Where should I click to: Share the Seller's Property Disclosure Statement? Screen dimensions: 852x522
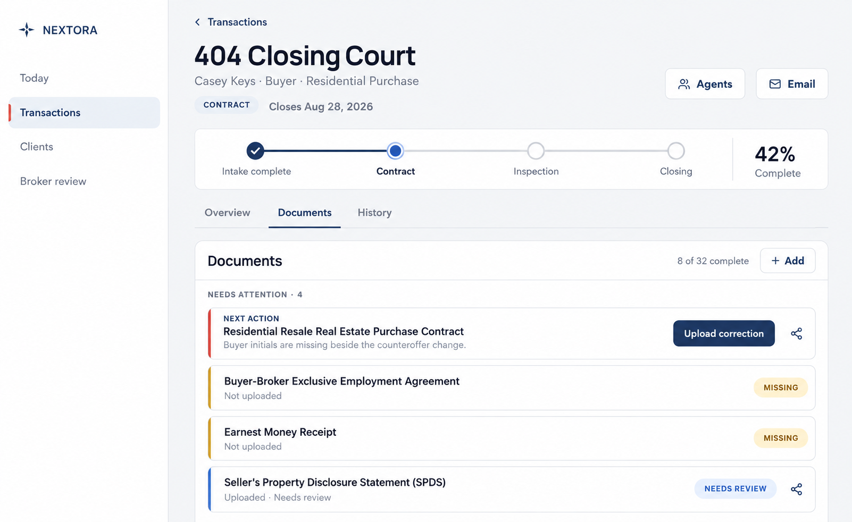[x=796, y=489]
